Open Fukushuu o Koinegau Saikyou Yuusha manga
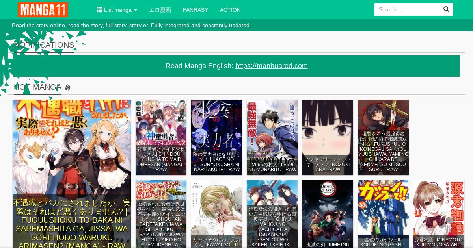Image resolution: width=473 pixels, height=248 pixels. pyautogui.click(x=383, y=137)
